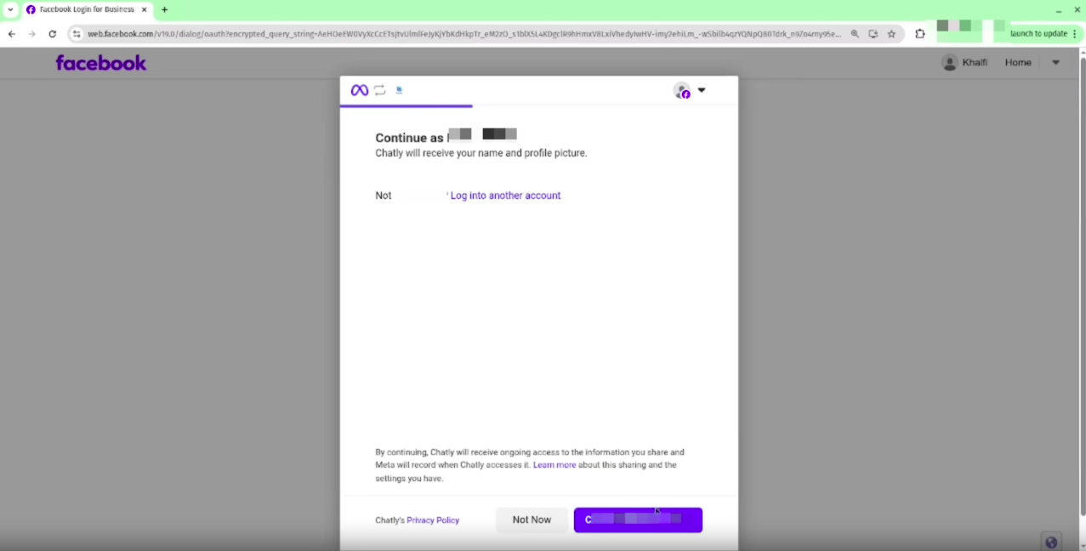Screen dimensions: 1086x551
Task: Click the Khalfi profile avatar
Action: coord(950,63)
